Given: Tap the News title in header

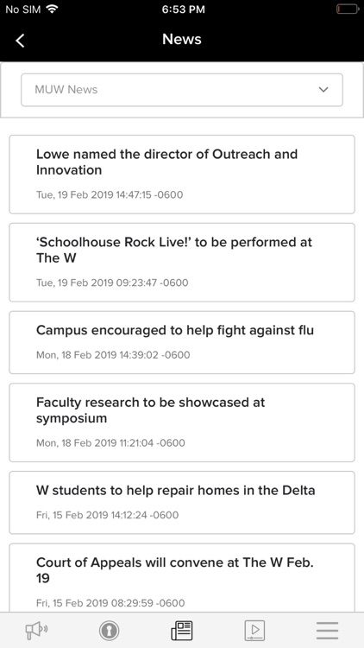Looking at the screenshot, I should [x=182, y=39].
